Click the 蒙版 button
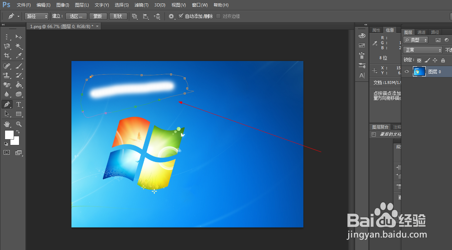 pyautogui.click(x=98, y=16)
